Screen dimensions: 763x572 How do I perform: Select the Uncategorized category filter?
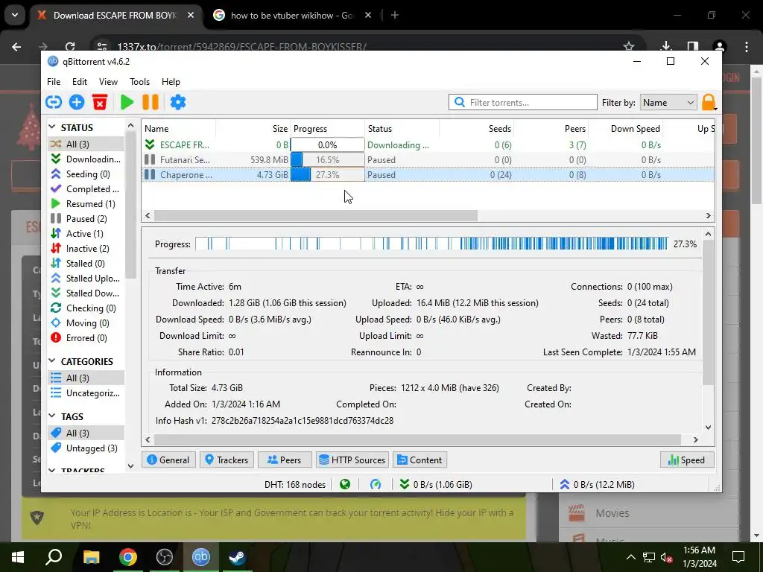tap(86, 393)
